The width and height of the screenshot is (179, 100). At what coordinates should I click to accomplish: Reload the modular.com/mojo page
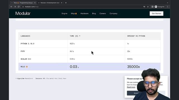[x=19, y=7]
